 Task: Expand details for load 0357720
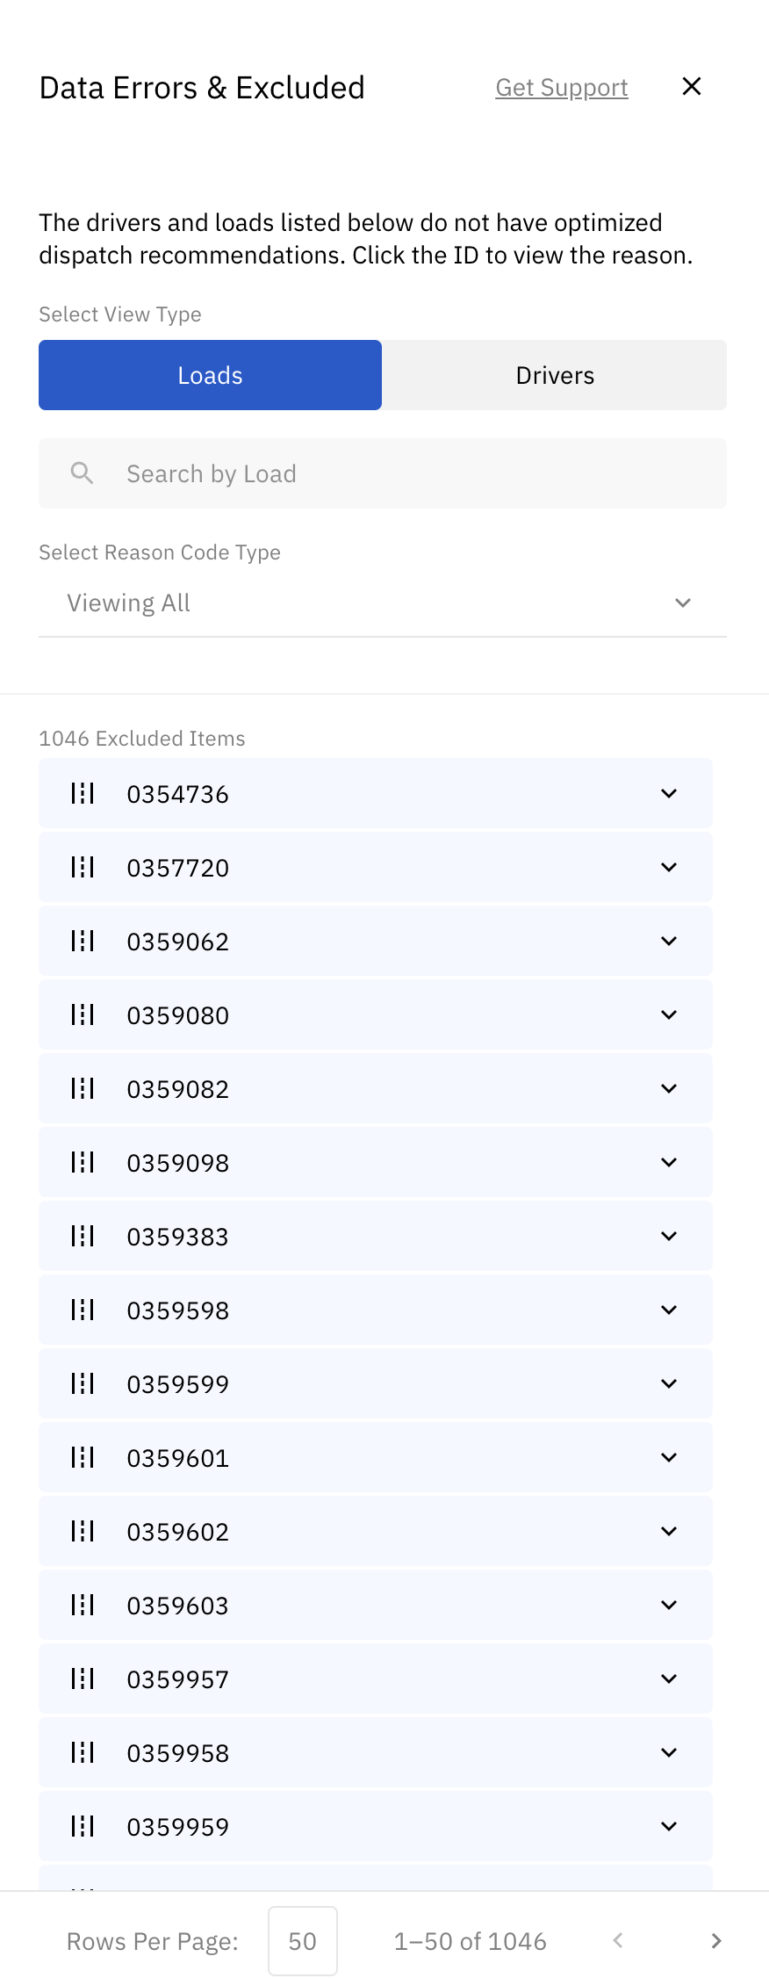pos(669,868)
